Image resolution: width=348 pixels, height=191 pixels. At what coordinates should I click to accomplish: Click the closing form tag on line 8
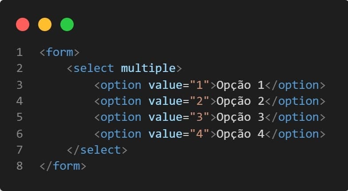click(63, 166)
